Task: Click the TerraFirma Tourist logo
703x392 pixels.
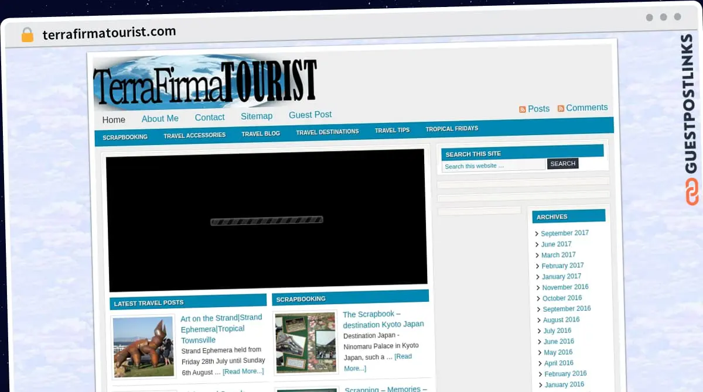Action: (x=205, y=83)
